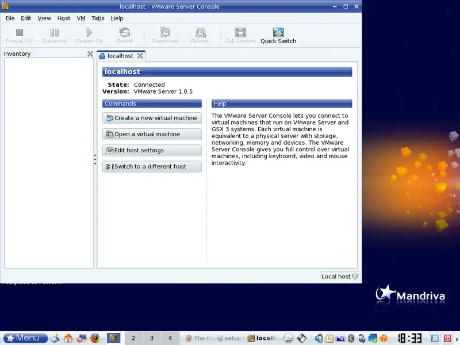This screenshot has height=345, width=460.
Task: Open the Help menu
Action: [117, 18]
